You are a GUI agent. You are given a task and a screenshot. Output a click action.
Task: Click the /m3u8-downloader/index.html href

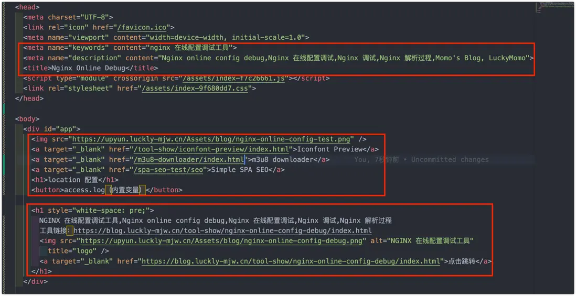pyautogui.click(x=189, y=160)
